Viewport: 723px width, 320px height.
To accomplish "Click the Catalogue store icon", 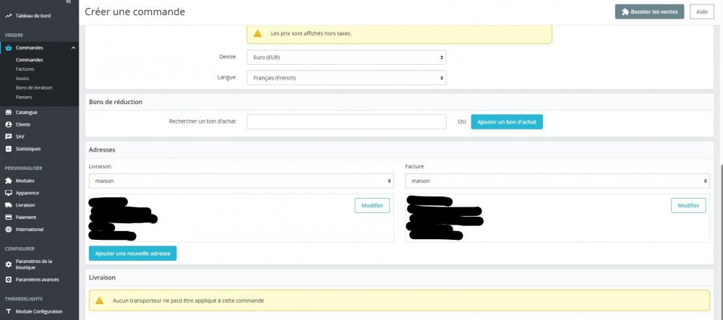I will [x=8, y=113].
